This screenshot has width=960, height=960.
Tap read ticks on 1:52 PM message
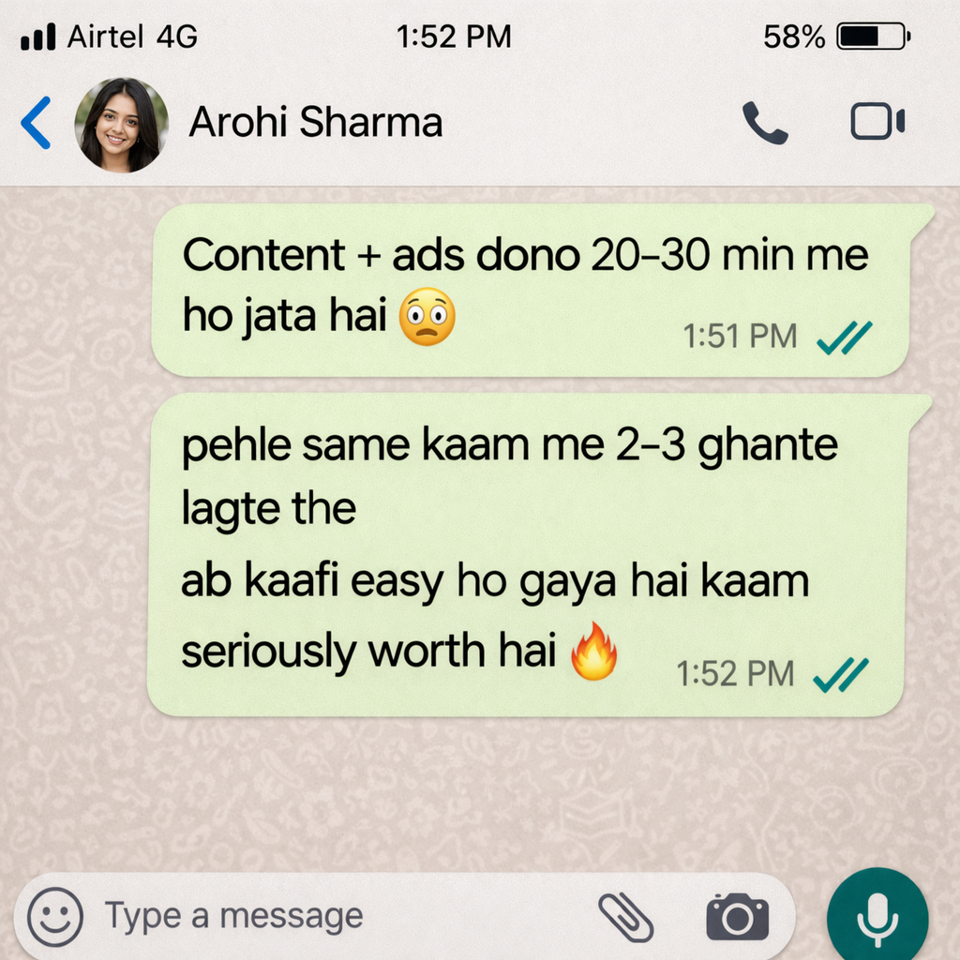click(x=841, y=675)
